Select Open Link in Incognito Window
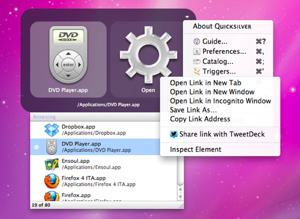The height and width of the screenshot is (219, 300). (220, 101)
